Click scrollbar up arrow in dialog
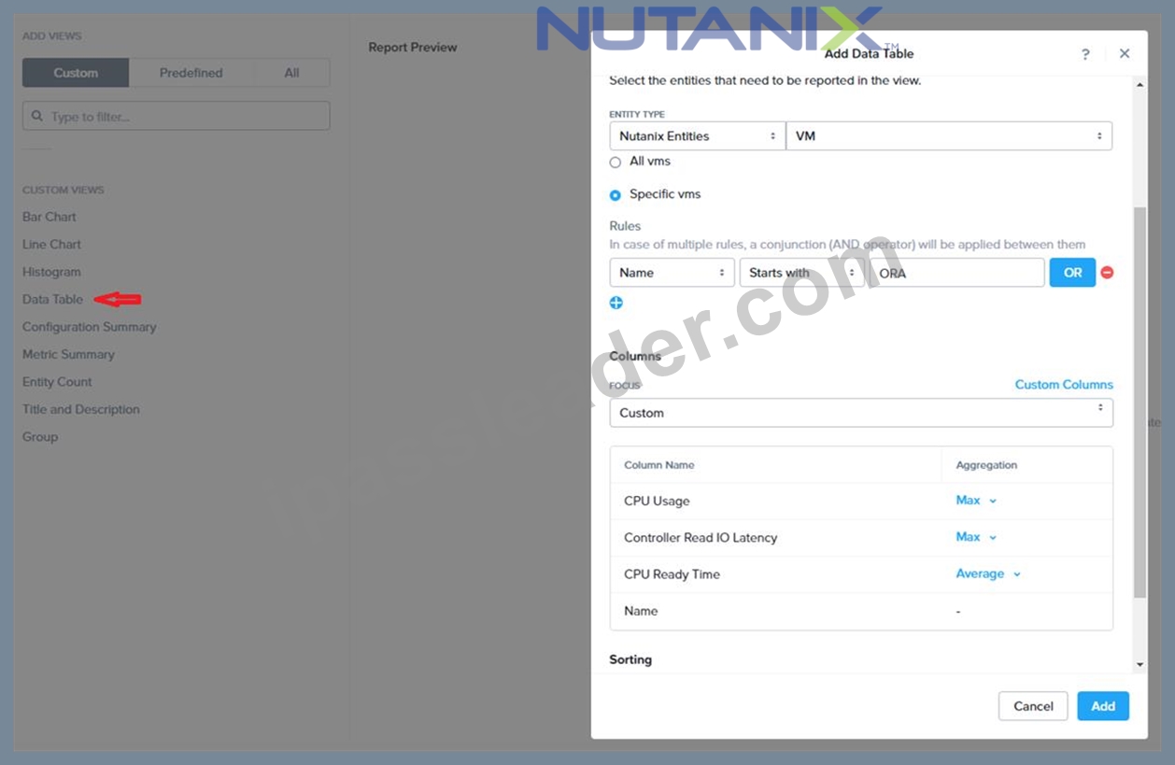Screen dimensions: 1175x765 (x=1140, y=85)
